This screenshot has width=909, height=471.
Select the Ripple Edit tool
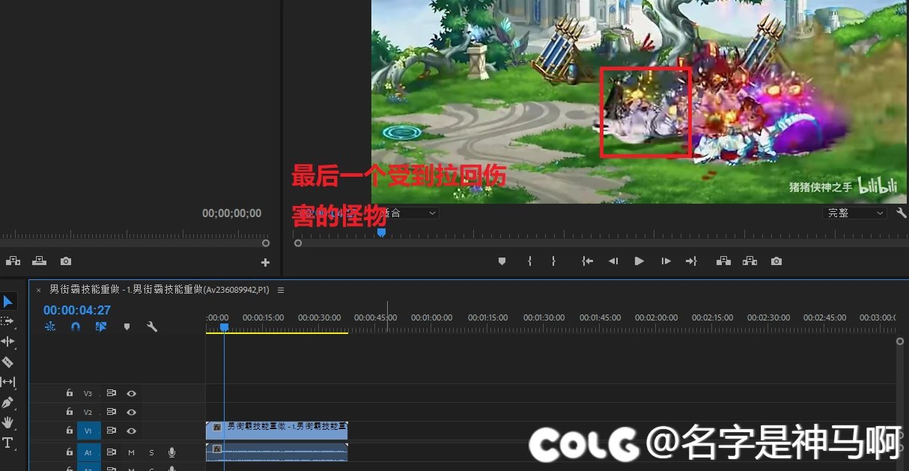pyautogui.click(x=7, y=341)
